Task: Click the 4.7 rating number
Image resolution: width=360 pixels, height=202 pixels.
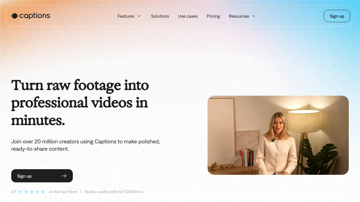Action: click(14, 192)
